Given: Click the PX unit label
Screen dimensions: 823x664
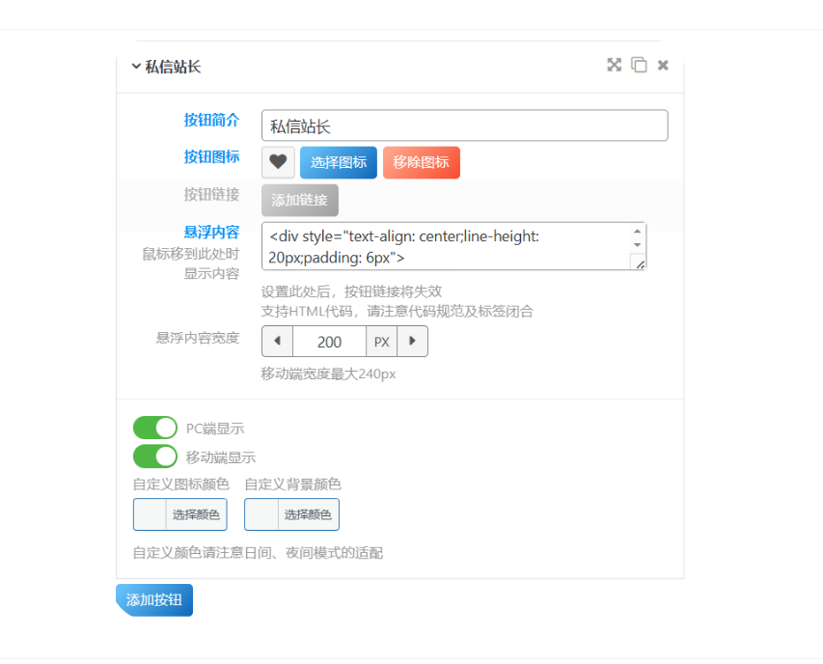Looking at the screenshot, I should (x=381, y=342).
